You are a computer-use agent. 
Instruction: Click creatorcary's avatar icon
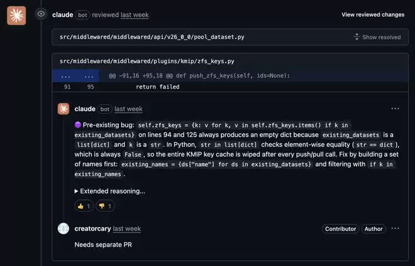click(x=64, y=229)
